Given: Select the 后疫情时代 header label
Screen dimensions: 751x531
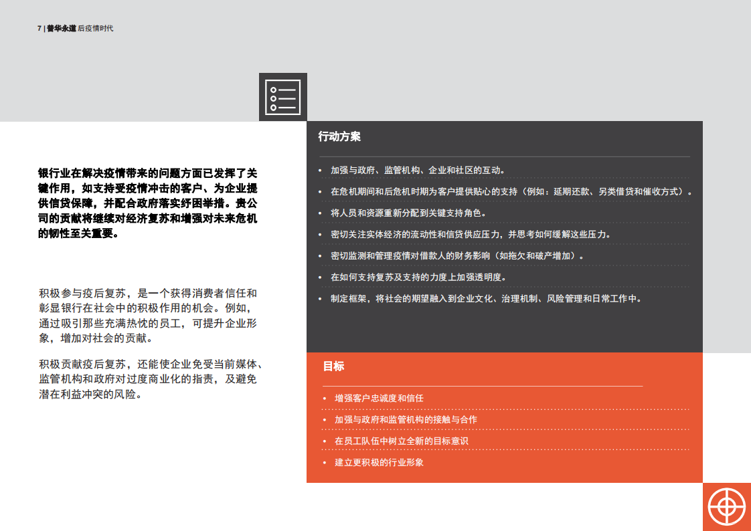Looking at the screenshot, I should 96,28.
